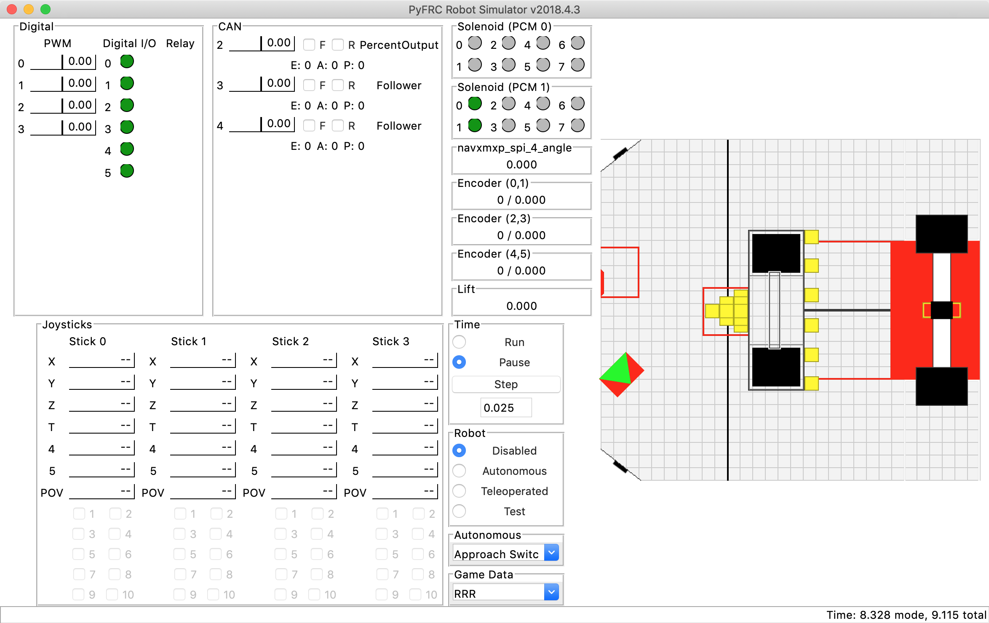This screenshot has width=989, height=623.
Task: Click PCM 0 solenoid 1 indicator
Action: click(475, 65)
